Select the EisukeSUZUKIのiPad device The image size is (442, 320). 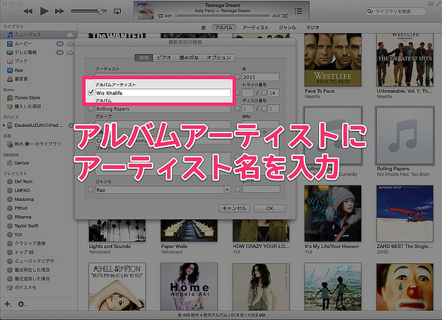tap(39, 126)
